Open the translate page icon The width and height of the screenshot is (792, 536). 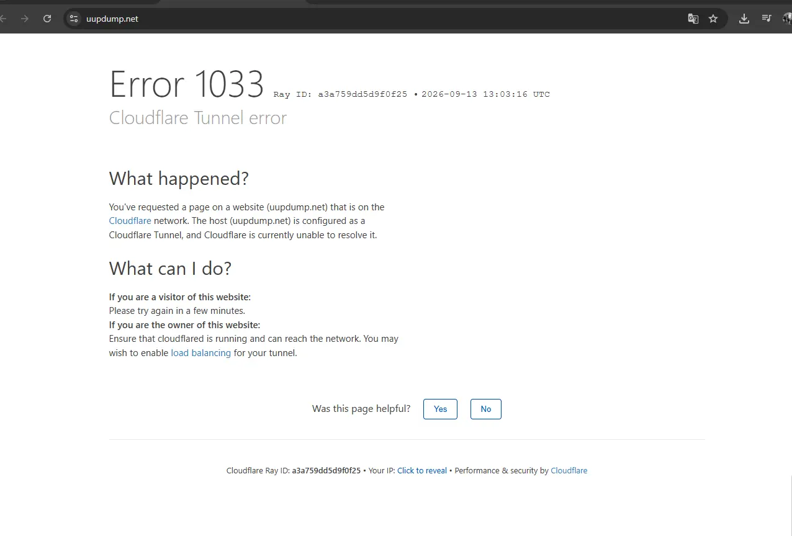coord(693,19)
